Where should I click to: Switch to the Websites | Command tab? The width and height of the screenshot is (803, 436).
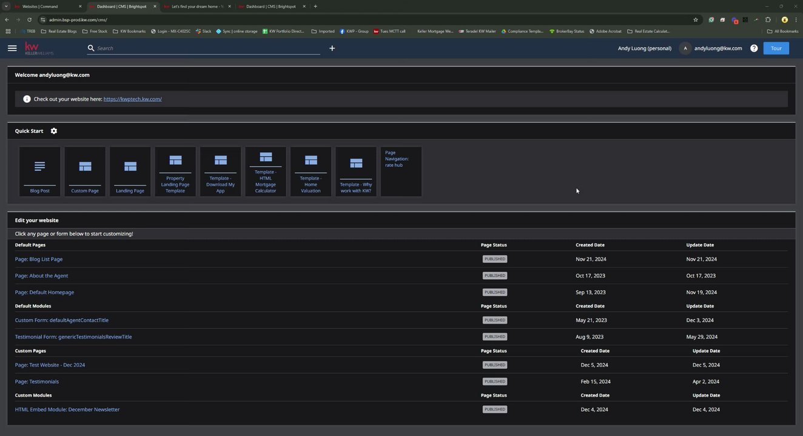pyautogui.click(x=40, y=7)
